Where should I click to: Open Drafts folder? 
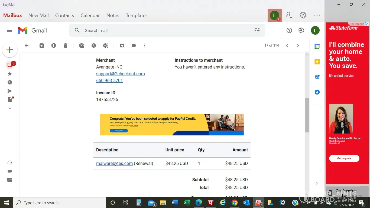coord(10,99)
